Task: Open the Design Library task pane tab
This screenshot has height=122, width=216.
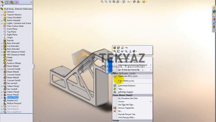Action: click(x=214, y=11)
